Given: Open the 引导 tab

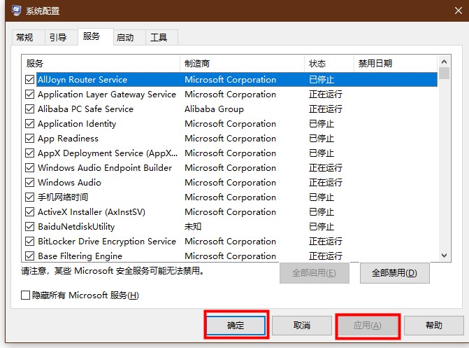Looking at the screenshot, I should click(58, 37).
